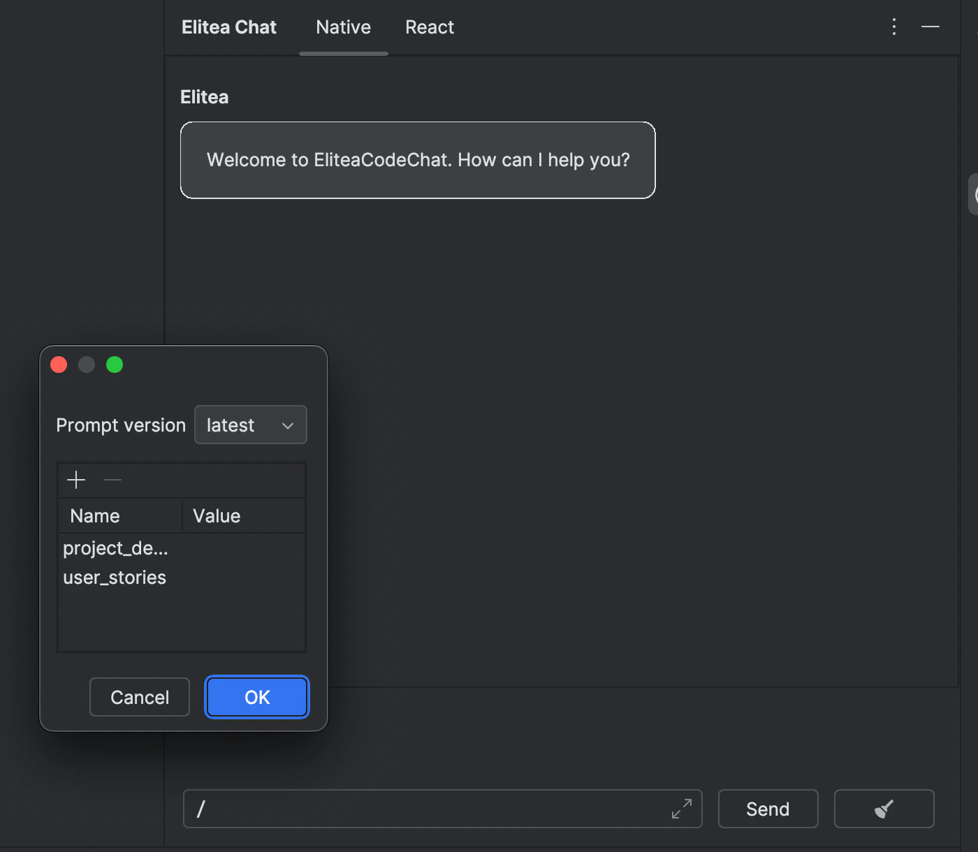Screen dimensions: 978x852
Task: Switch to the Native tab
Action: click(344, 27)
